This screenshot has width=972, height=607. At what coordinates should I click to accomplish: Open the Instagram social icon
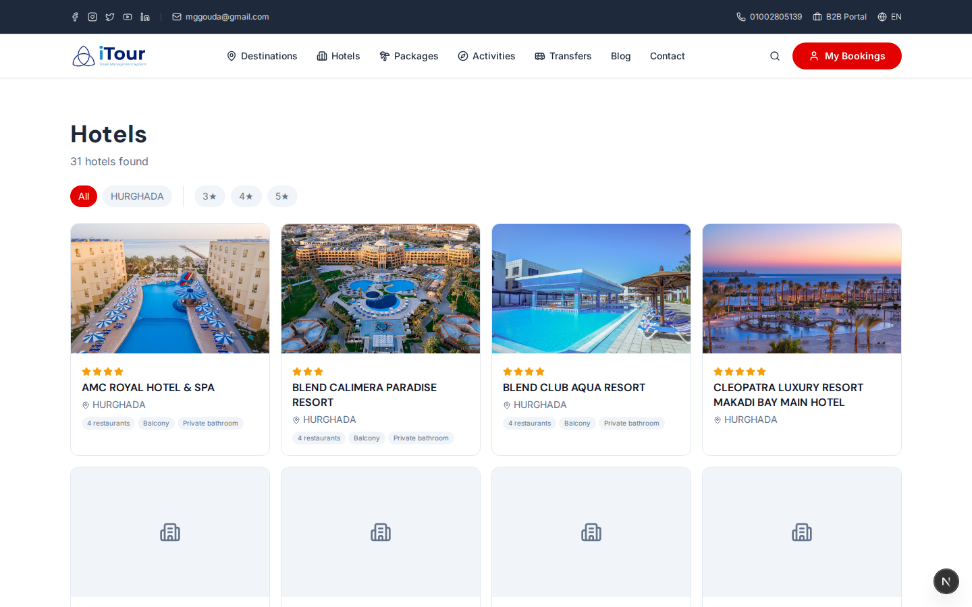pyautogui.click(x=92, y=17)
